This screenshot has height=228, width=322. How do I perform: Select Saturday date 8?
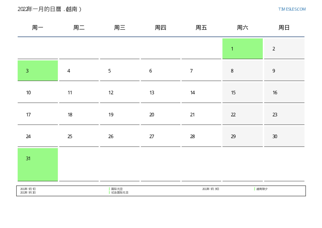click(242, 71)
